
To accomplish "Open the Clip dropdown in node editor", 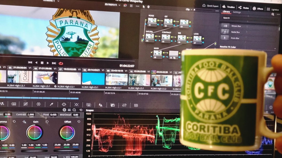I will 188,9.
